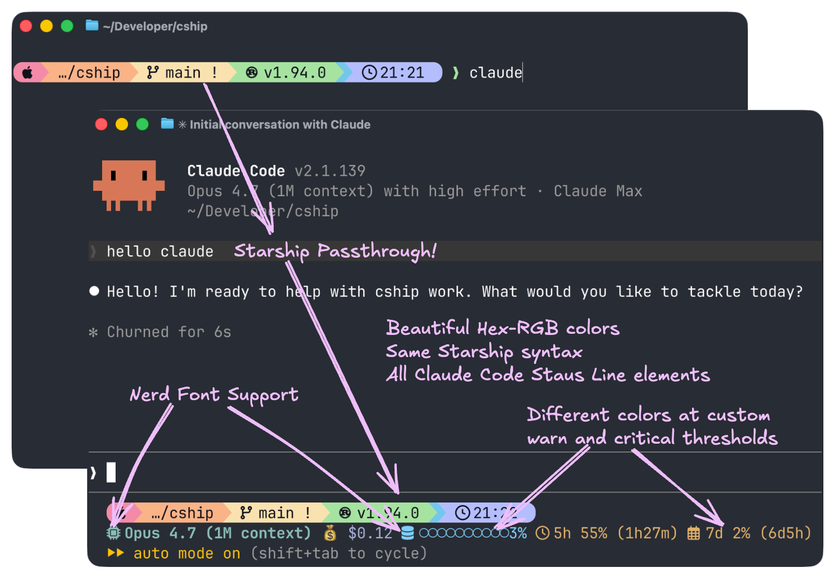The width and height of the screenshot is (835, 578).
Task: Click "~/Developer/cship" path under the Claude Code header
Action: pyautogui.click(x=263, y=211)
